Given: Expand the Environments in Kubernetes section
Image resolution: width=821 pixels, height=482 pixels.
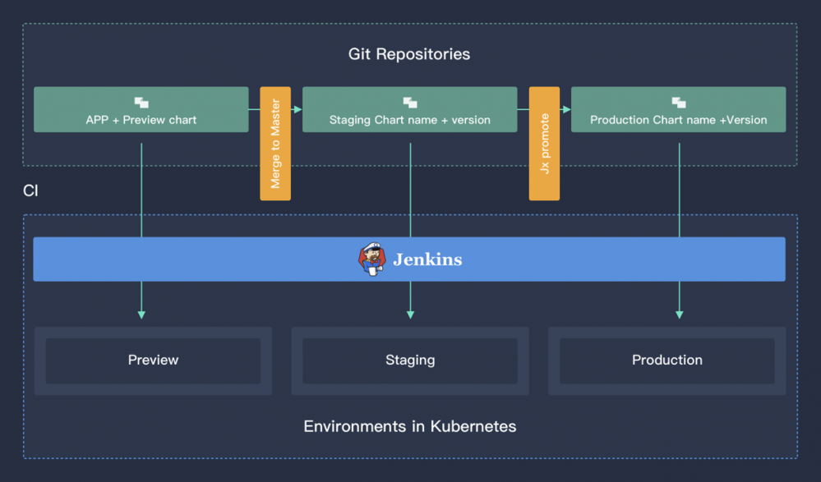Looking at the screenshot, I should 410,426.
